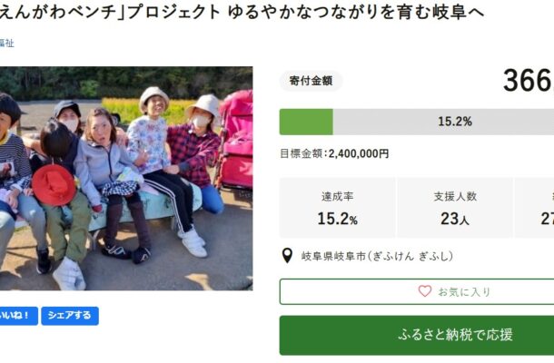Open the bench project group photo
The height and width of the screenshot is (363, 554).
[x=126, y=178]
